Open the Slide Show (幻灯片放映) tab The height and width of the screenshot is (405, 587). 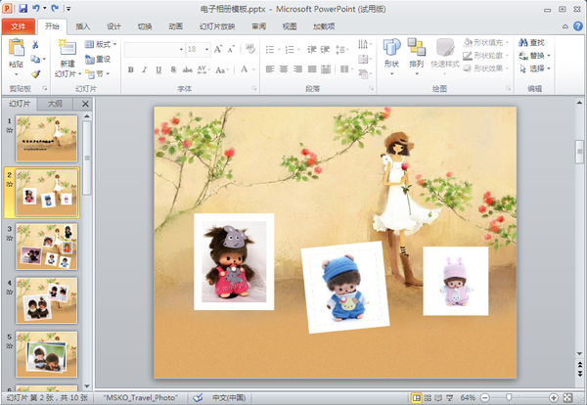click(x=217, y=26)
